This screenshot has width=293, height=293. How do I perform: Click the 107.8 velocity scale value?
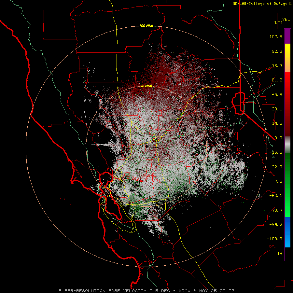[276, 36]
